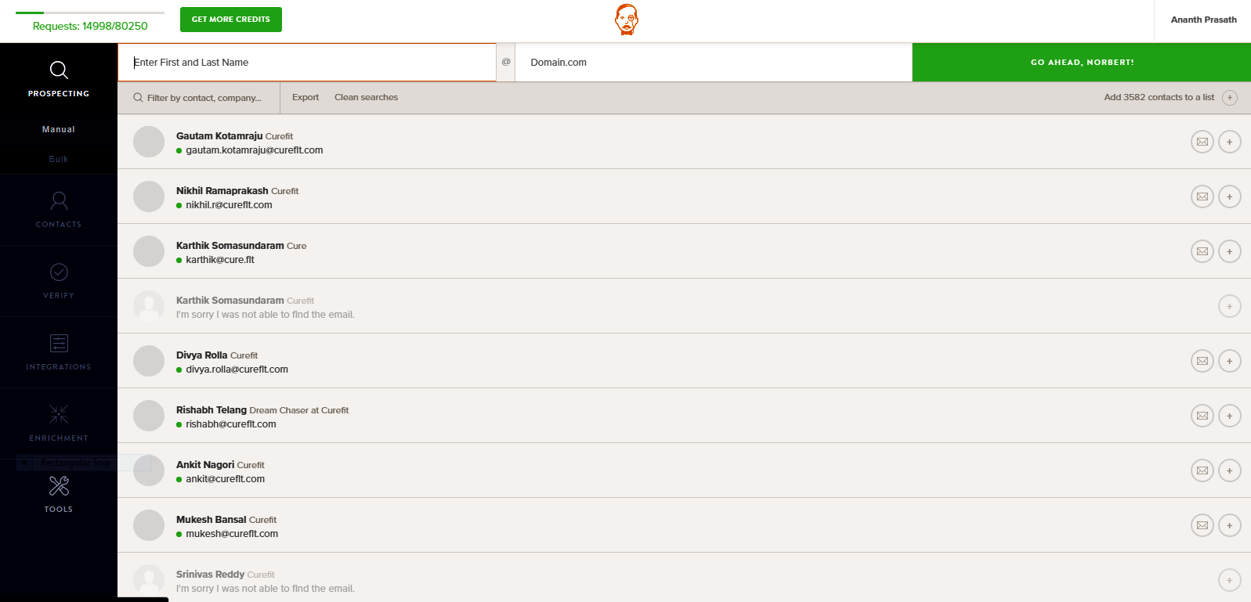
Task: Click mukesh@curefit.com email
Action: click(232, 534)
